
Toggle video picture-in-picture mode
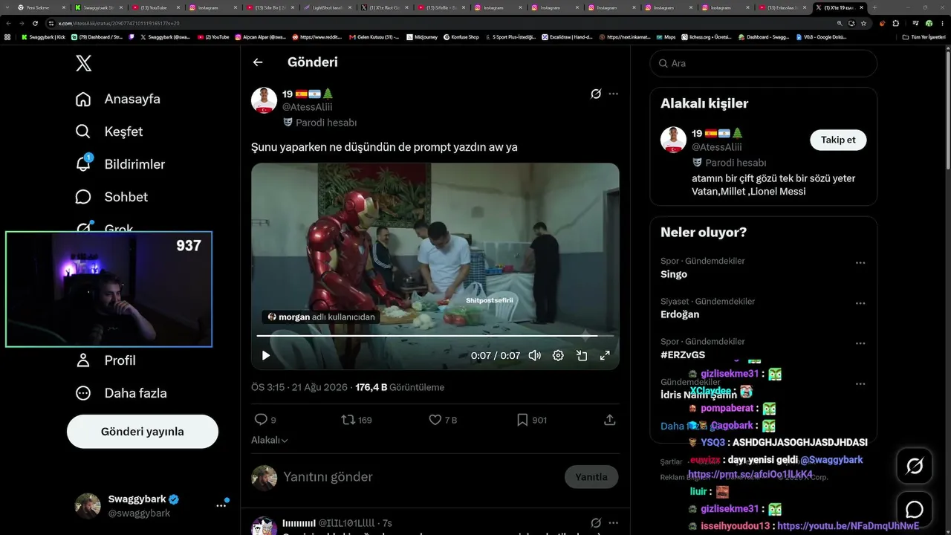(582, 355)
